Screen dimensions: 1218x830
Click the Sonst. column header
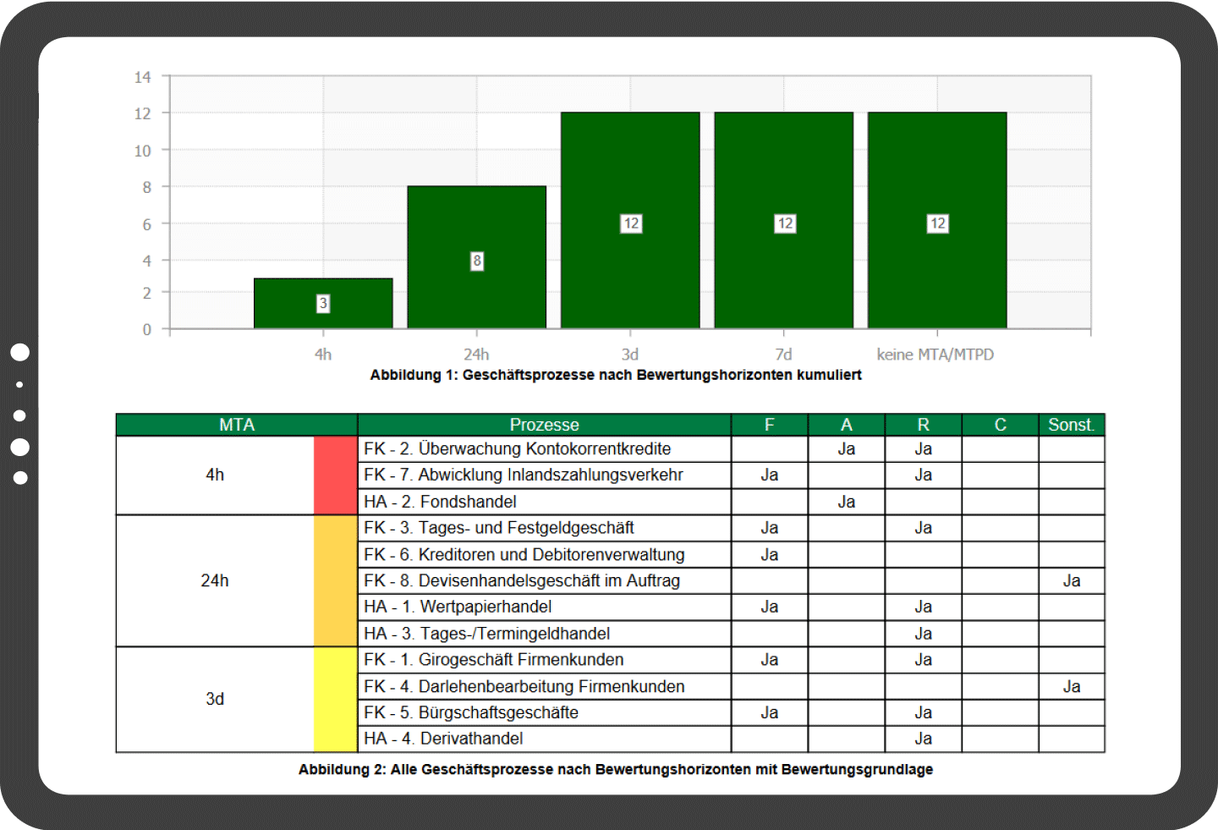coord(1071,424)
